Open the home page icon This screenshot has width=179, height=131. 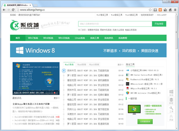point(170,10)
